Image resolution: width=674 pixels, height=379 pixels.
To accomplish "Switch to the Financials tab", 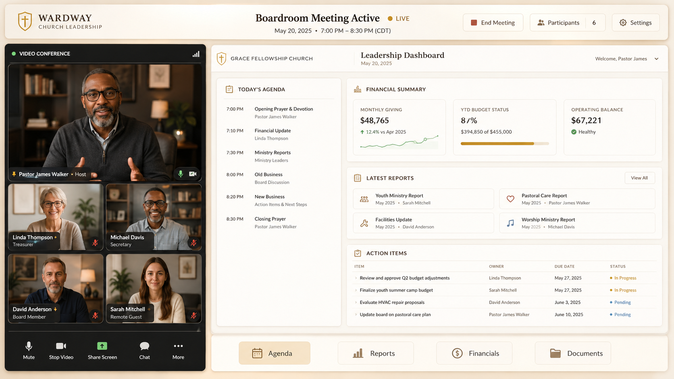I will tap(474, 353).
